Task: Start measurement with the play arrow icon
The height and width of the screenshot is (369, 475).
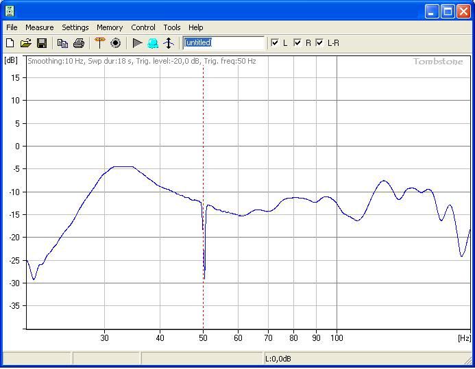Action: (x=137, y=43)
